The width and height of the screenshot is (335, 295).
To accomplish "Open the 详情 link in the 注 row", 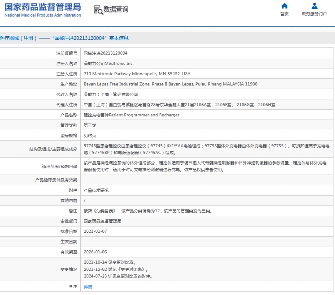I will click(x=88, y=286).
